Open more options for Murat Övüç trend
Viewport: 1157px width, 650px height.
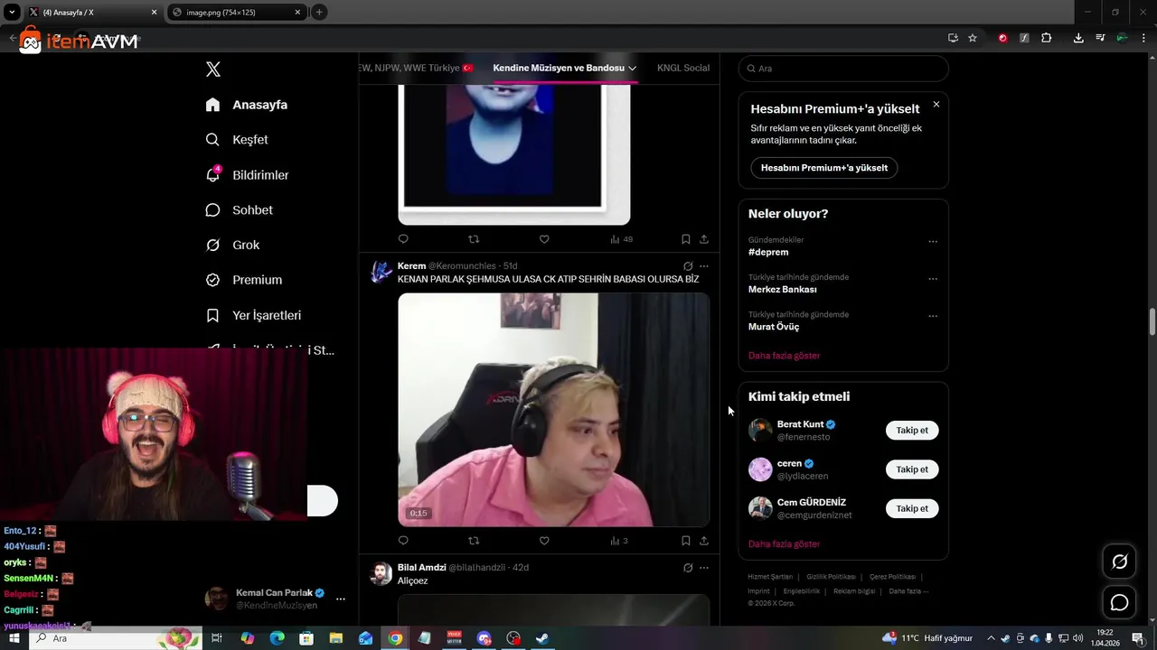point(933,316)
